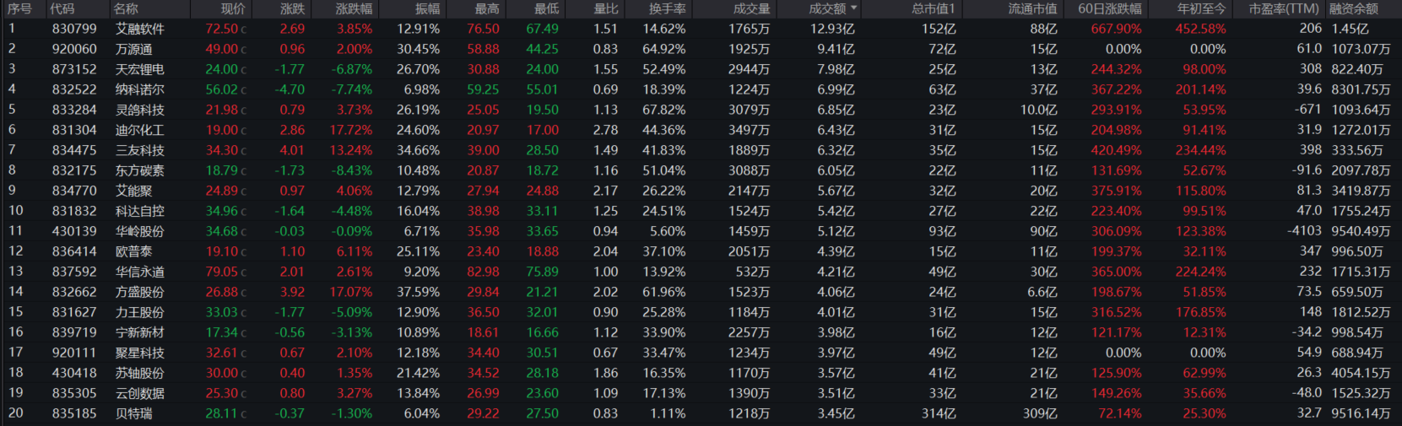The width and height of the screenshot is (1402, 426).
Task: Click the sort arrow on 成交额 column
Action: coord(854,8)
